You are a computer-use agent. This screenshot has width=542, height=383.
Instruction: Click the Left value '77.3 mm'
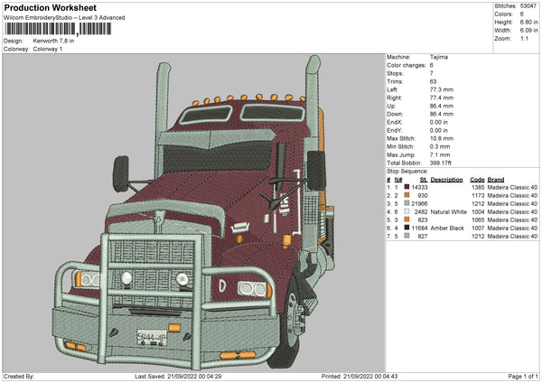click(x=442, y=89)
